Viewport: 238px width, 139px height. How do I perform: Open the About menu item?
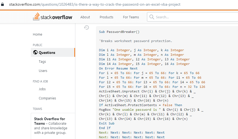click(x=85, y=17)
